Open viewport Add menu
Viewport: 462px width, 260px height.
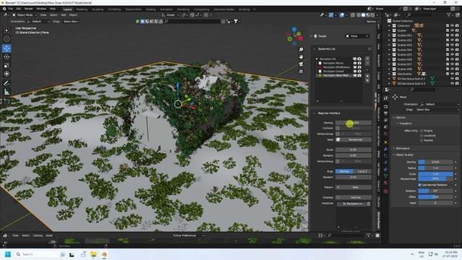pos(64,14)
